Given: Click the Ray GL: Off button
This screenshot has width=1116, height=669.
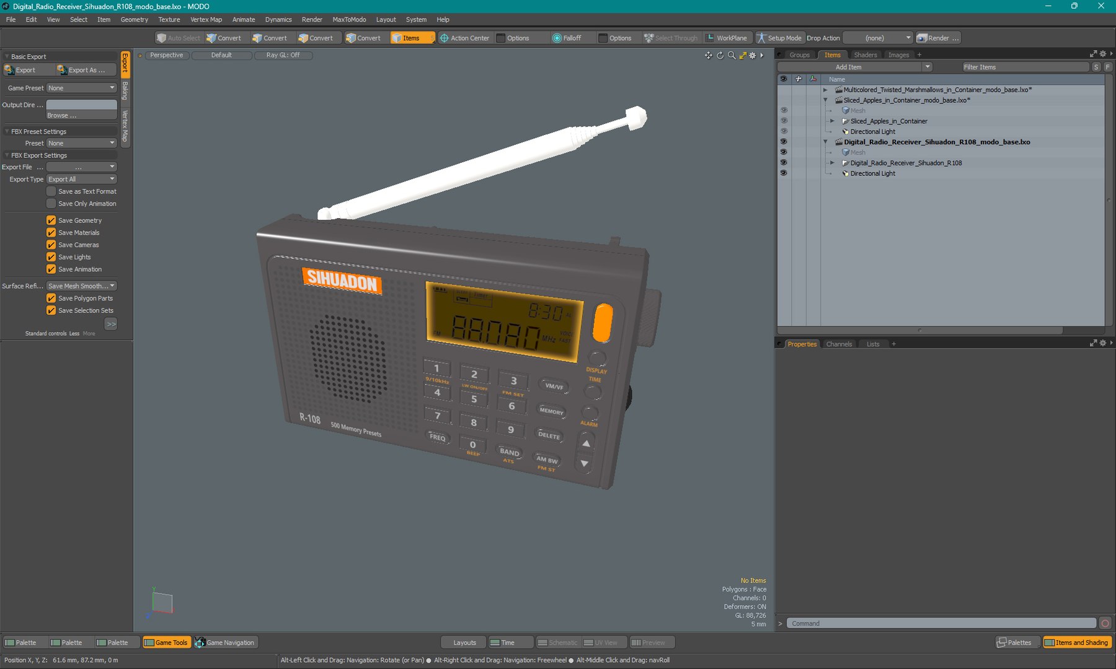Looking at the screenshot, I should click(283, 55).
